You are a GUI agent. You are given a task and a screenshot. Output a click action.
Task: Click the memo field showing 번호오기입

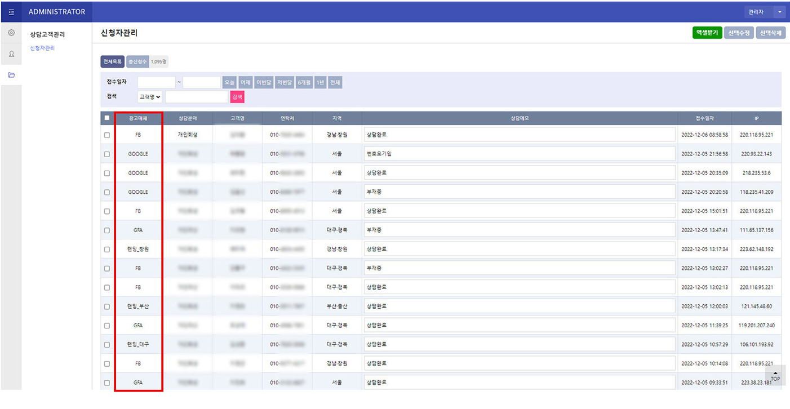(519, 154)
